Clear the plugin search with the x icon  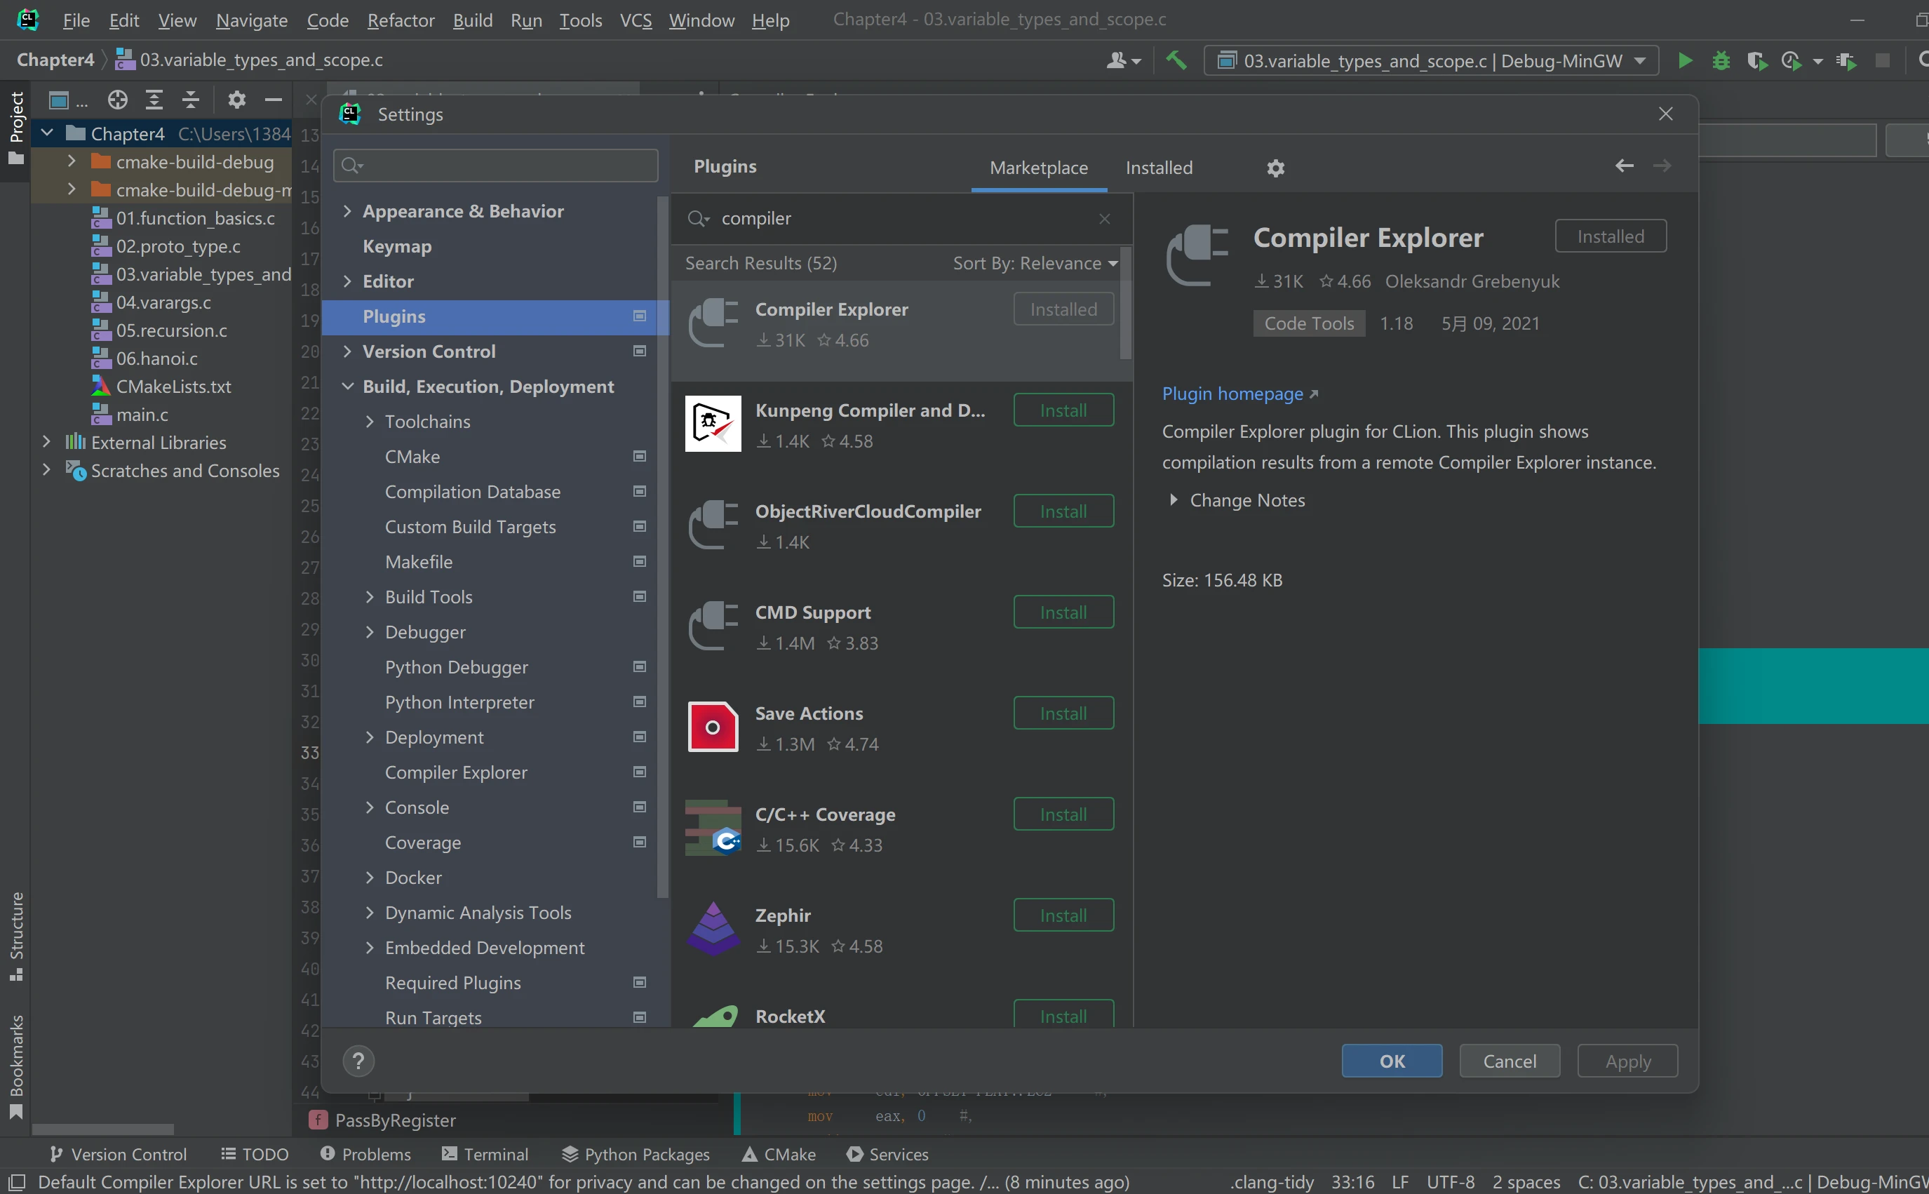point(1104,219)
